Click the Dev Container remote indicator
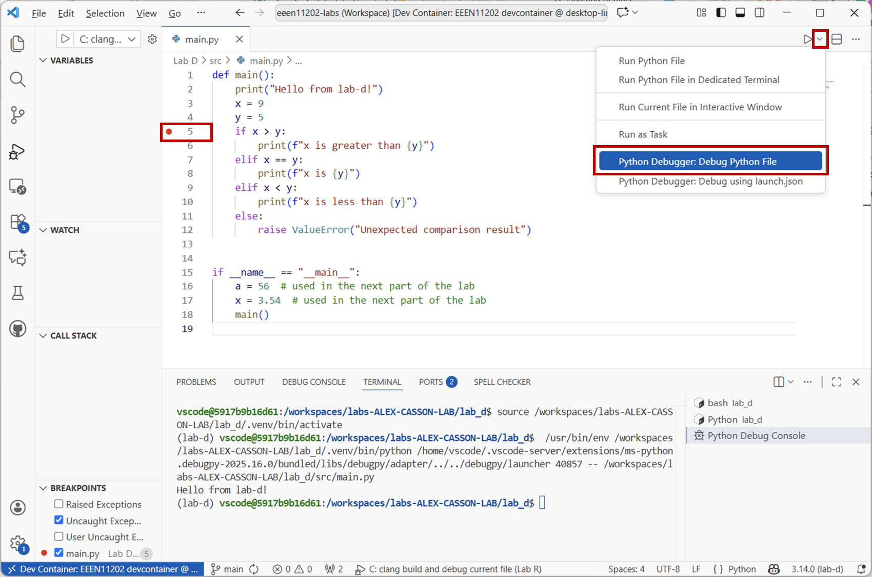The image size is (872, 577). coord(103,569)
